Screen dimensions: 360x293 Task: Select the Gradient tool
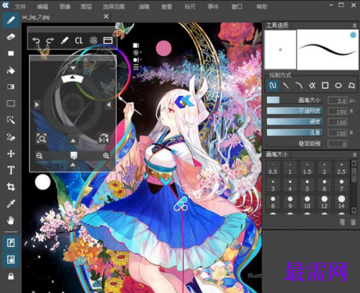coord(11,87)
